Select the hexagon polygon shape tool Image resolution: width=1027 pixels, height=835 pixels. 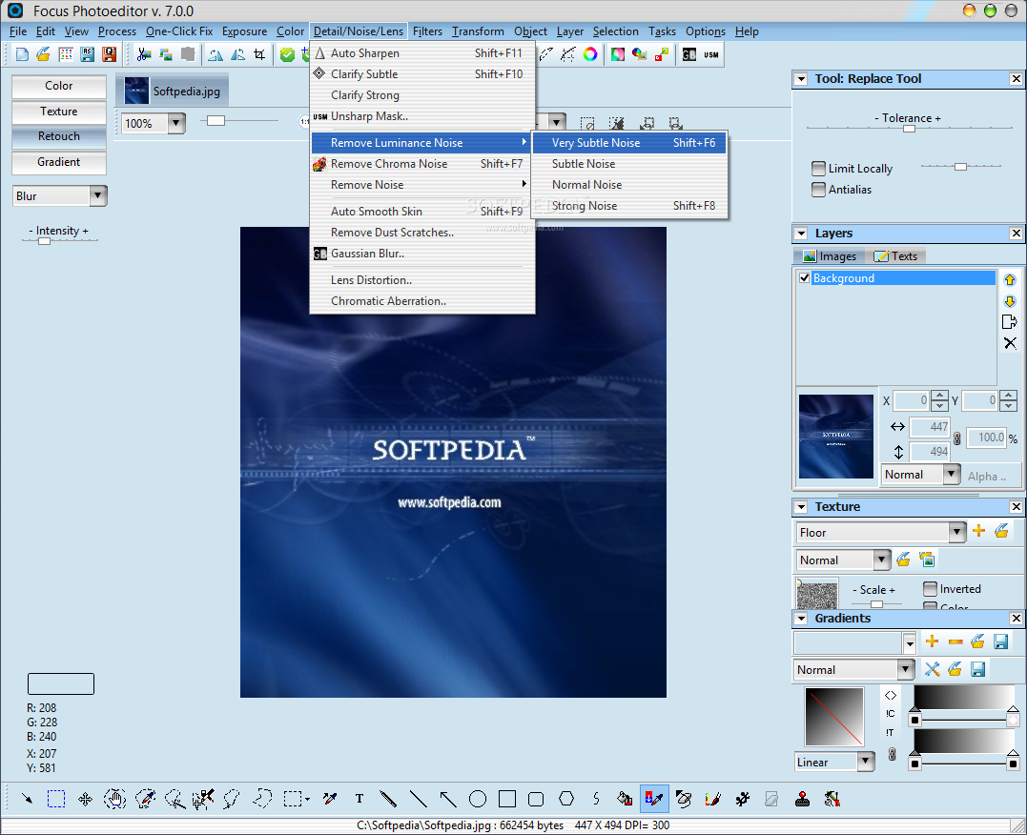pyautogui.click(x=566, y=799)
